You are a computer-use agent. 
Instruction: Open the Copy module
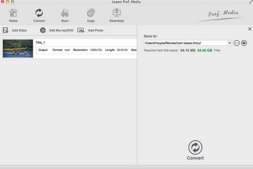tap(91, 16)
